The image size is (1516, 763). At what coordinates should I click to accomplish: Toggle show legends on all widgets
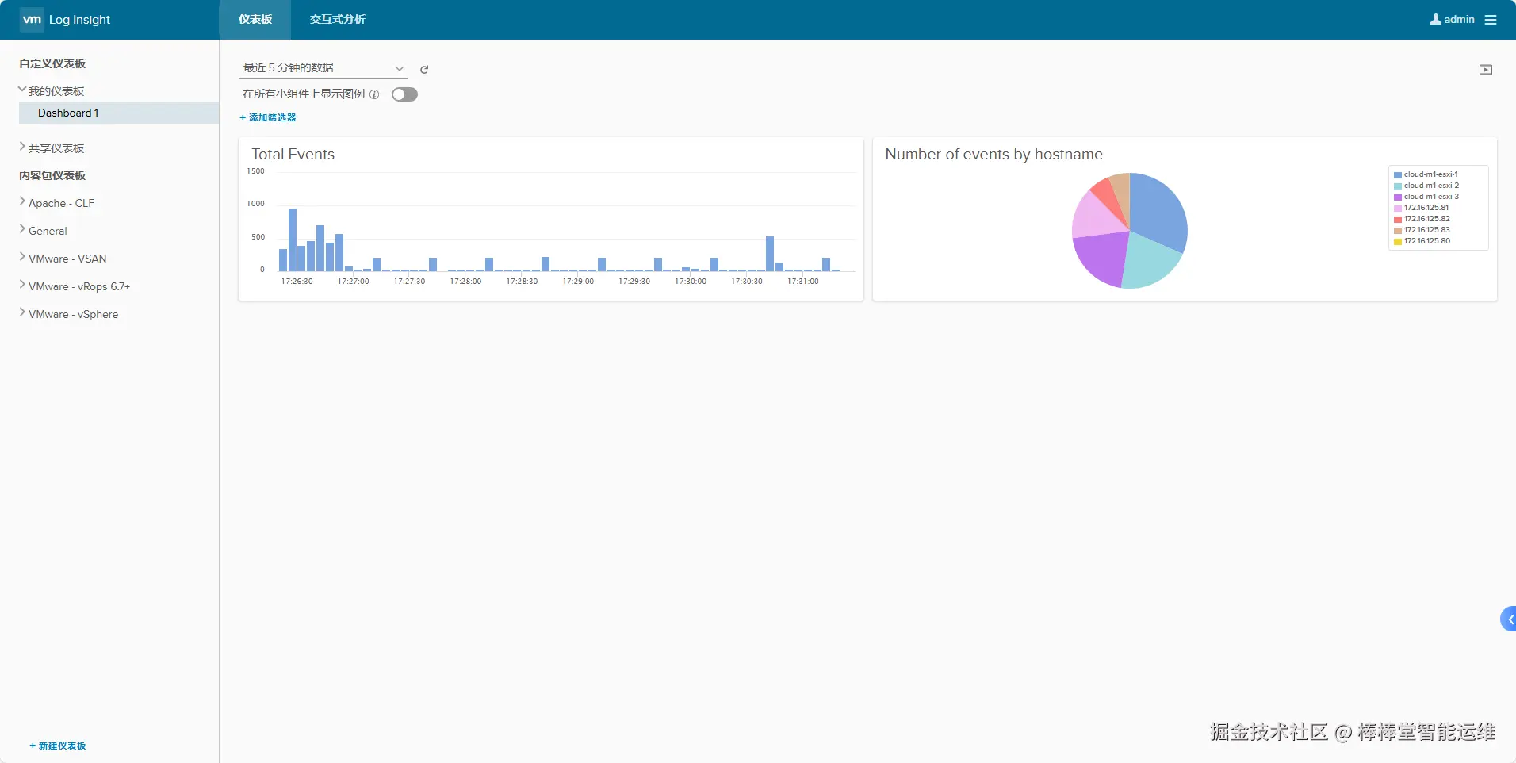click(404, 94)
